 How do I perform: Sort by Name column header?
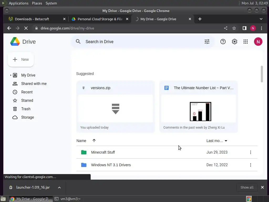81,141
